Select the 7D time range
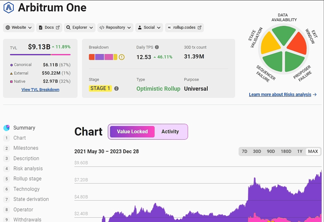The height and width of the screenshot is (222, 324). [x=245, y=152]
